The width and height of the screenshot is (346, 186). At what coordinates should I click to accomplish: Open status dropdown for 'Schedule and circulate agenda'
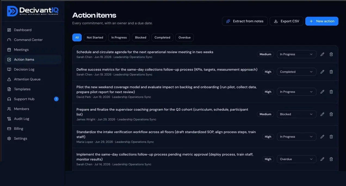click(296, 54)
